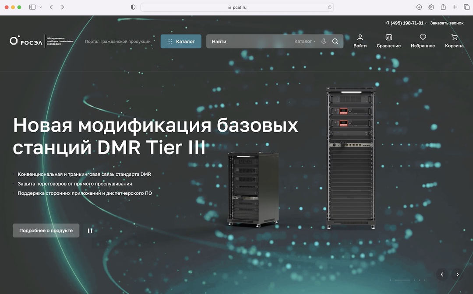Open the Корзина cart icon
Screen dimensions: 473x294
[454, 38]
